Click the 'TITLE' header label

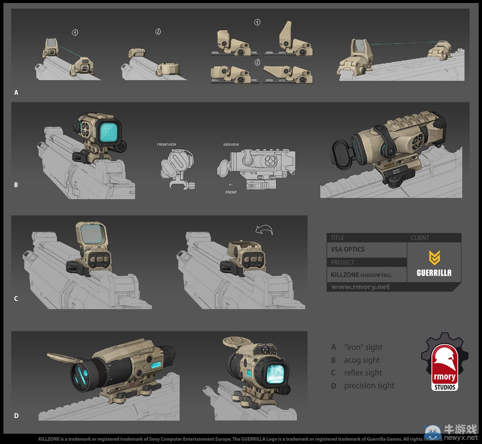point(337,238)
